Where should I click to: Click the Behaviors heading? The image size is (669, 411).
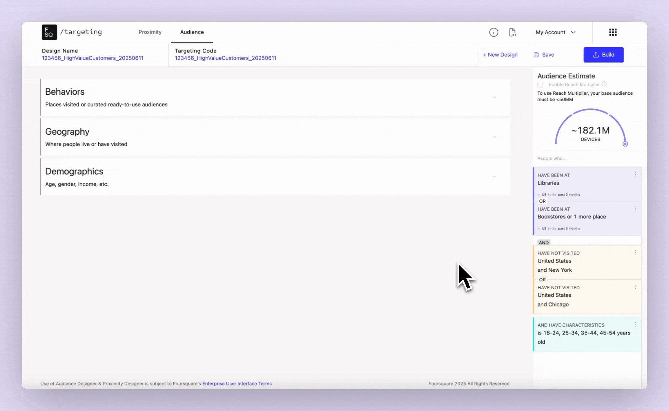(x=65, y=92)
